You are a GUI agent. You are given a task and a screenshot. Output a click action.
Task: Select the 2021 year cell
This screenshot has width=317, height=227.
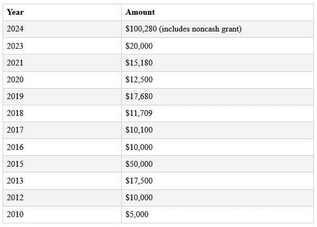tap(62, 63)
